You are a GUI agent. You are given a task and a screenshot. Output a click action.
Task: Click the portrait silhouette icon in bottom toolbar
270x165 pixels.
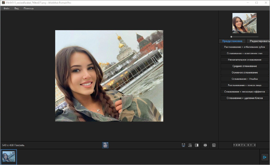click(x=190, y=145)
